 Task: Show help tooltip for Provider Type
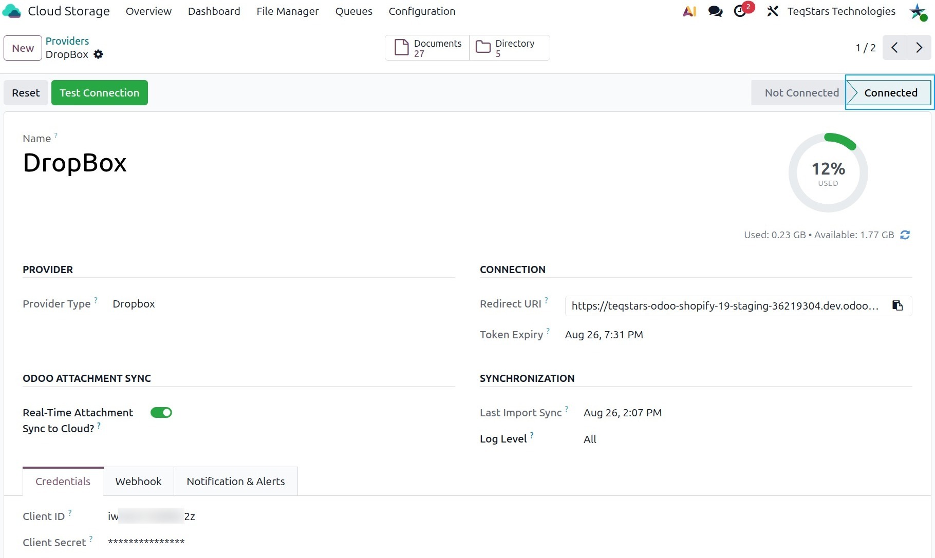[96, 300]
